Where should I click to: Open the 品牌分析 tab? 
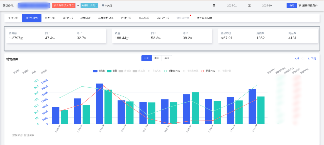click(x=86, y=18)
